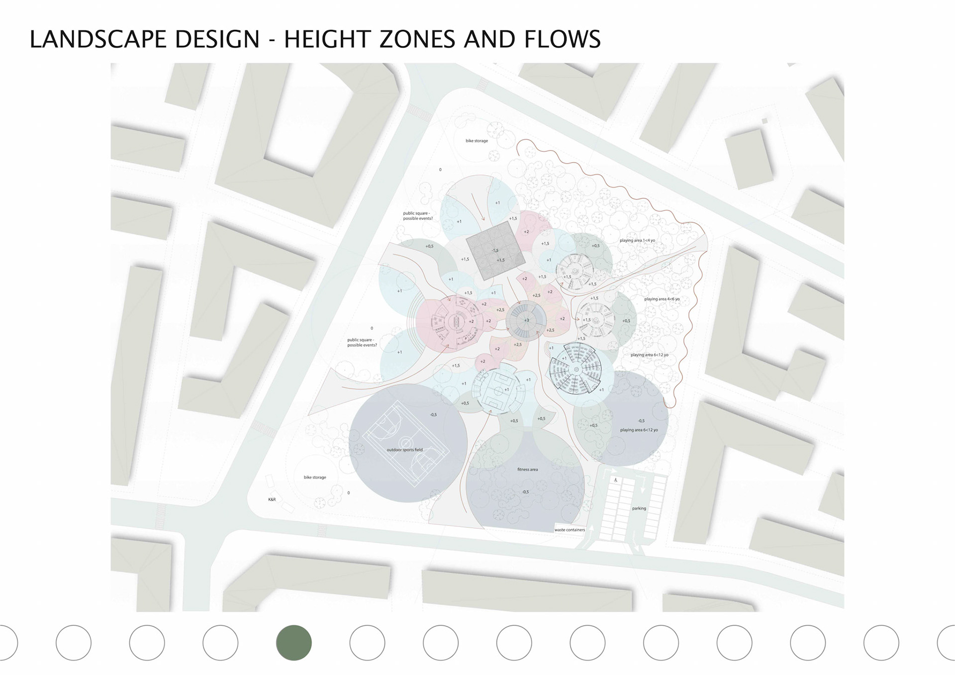Click the outdoor sports field court drawing
This screenshot has height=675, width=955.
(x=405, y=444)
